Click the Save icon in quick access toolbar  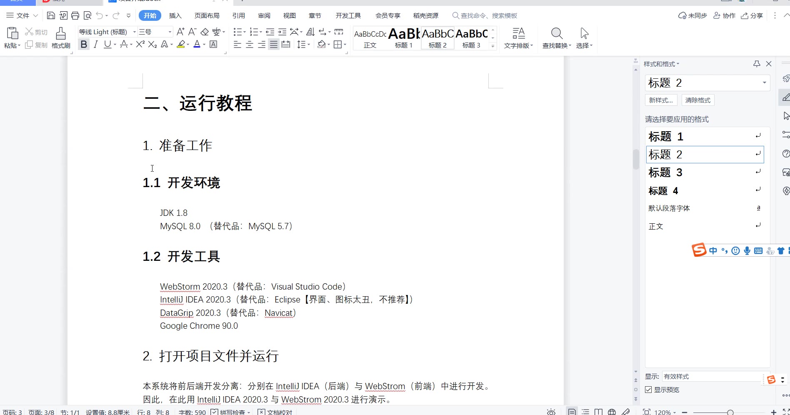[x=51, y=16]
